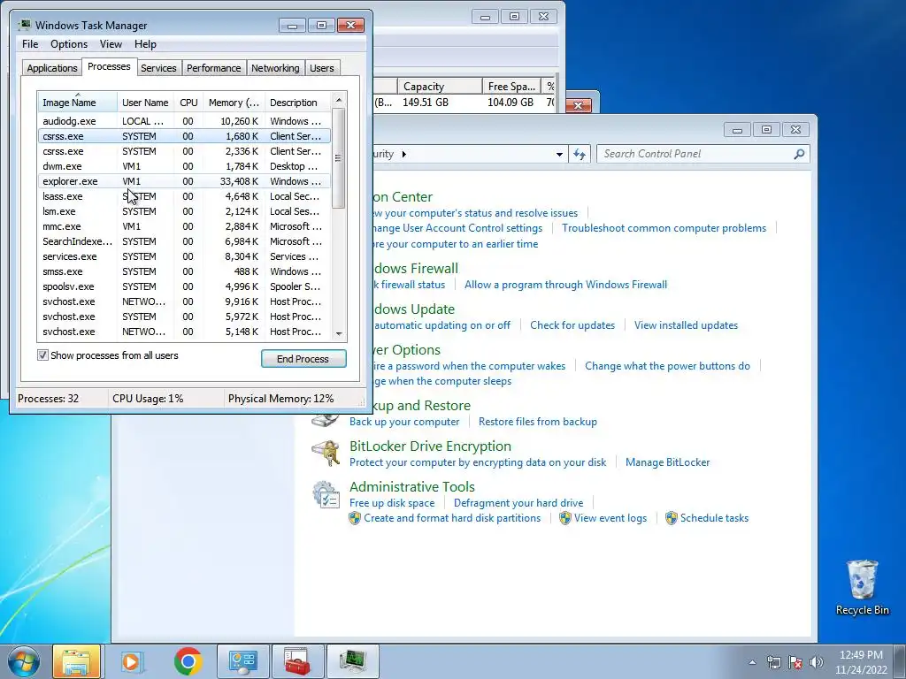Screen dimensions: 906x679
Task: Open Action Center flag tray icon
Action: tap(795, 662)
